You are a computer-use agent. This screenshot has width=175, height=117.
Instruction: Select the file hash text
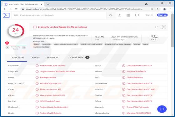coord(60,37)
